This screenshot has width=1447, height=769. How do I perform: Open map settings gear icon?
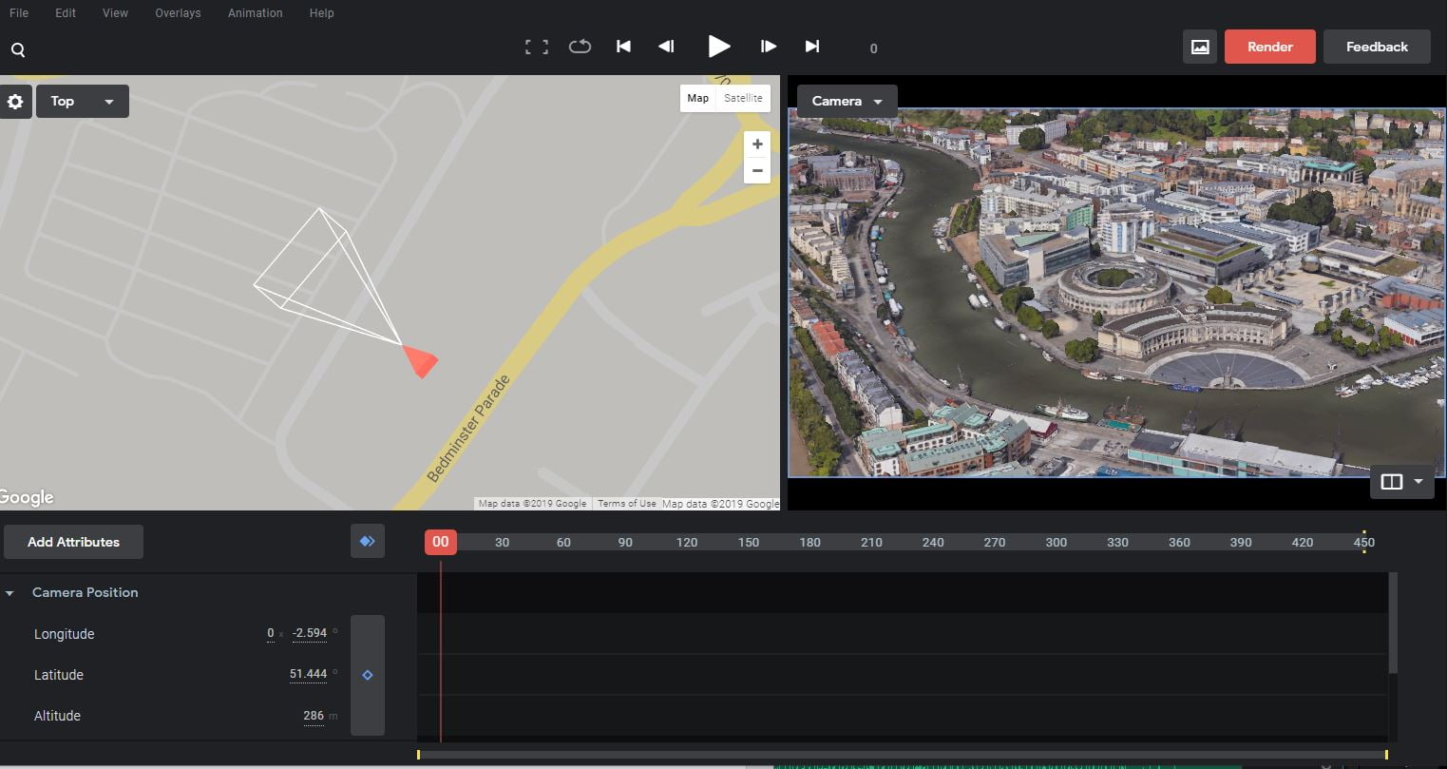point(15,102)
